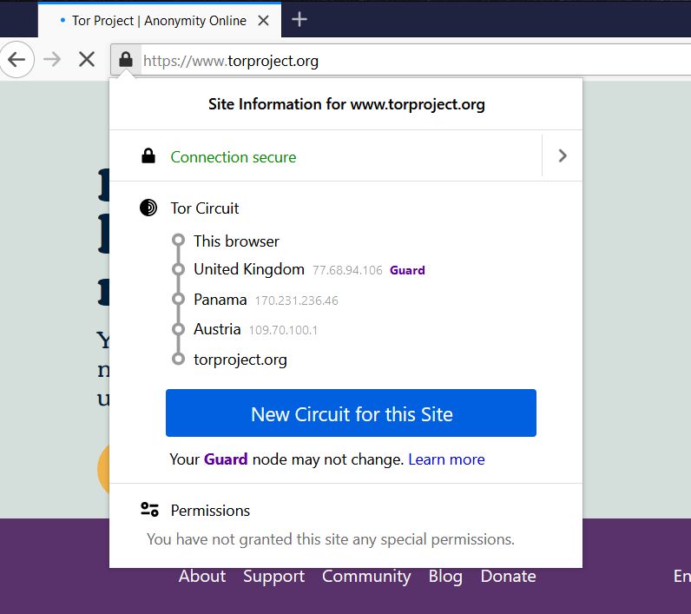Viewport: 691px width, 614px height.
Task: Click the padlock icon in the address bar
Action: point(126,60)
